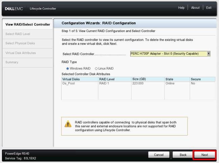The width and height of the screenshot is (219, 163).
Task: Click the Size (GB) column header
Action: tap(148, 79)
